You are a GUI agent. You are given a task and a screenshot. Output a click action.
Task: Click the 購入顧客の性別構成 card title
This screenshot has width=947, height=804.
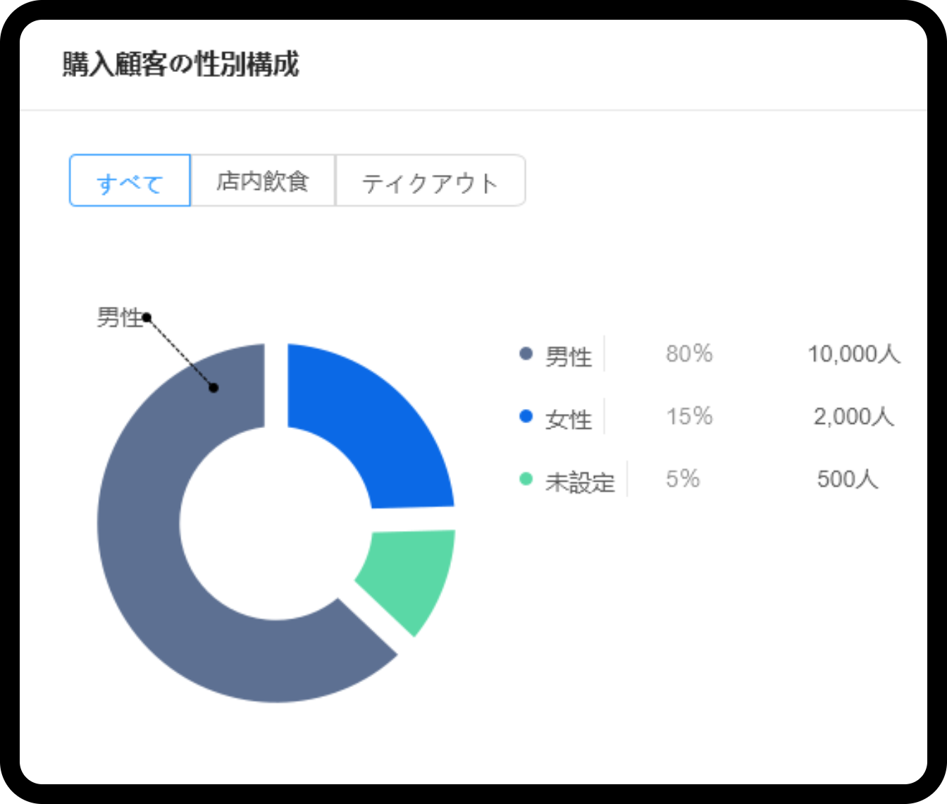pos(181,64)
